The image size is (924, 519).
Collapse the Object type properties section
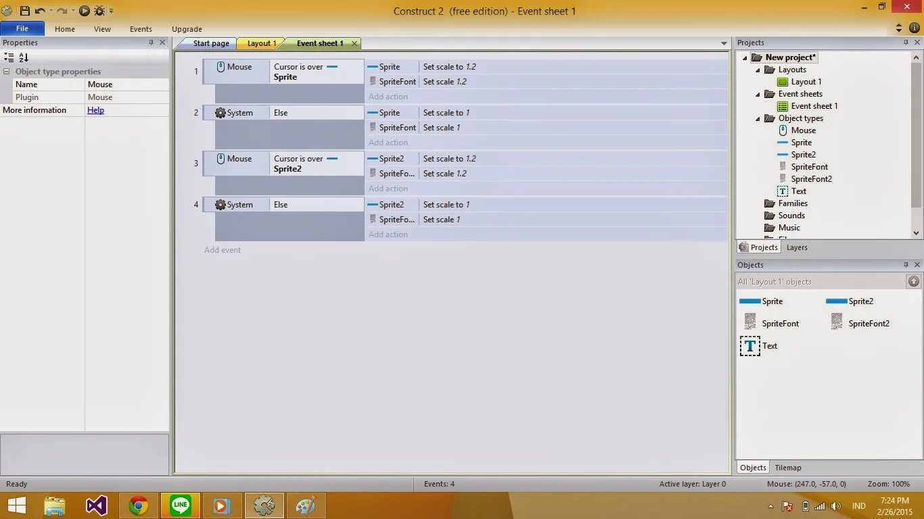[x=7, y=72]
